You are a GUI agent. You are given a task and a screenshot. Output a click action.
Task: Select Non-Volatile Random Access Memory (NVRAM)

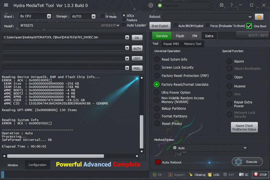click(x=157, y=100)
